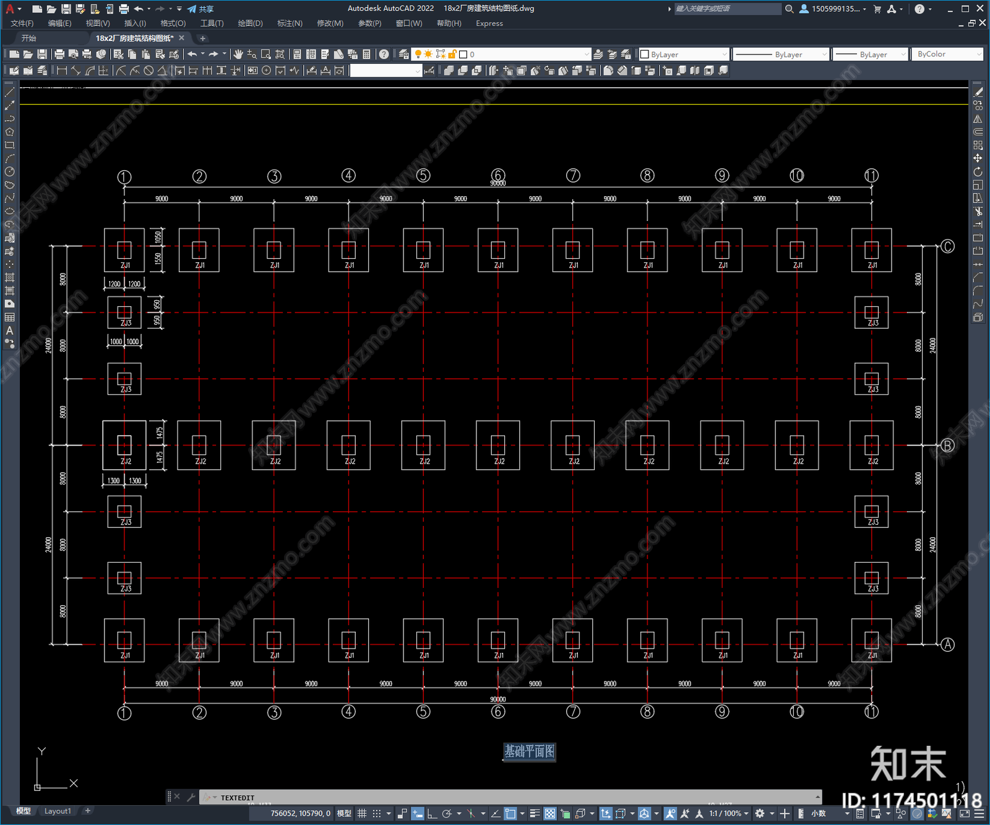This screenshot has height=825, width=990.
Task: Toggle dynamic input in status bar
Action: 418,813
